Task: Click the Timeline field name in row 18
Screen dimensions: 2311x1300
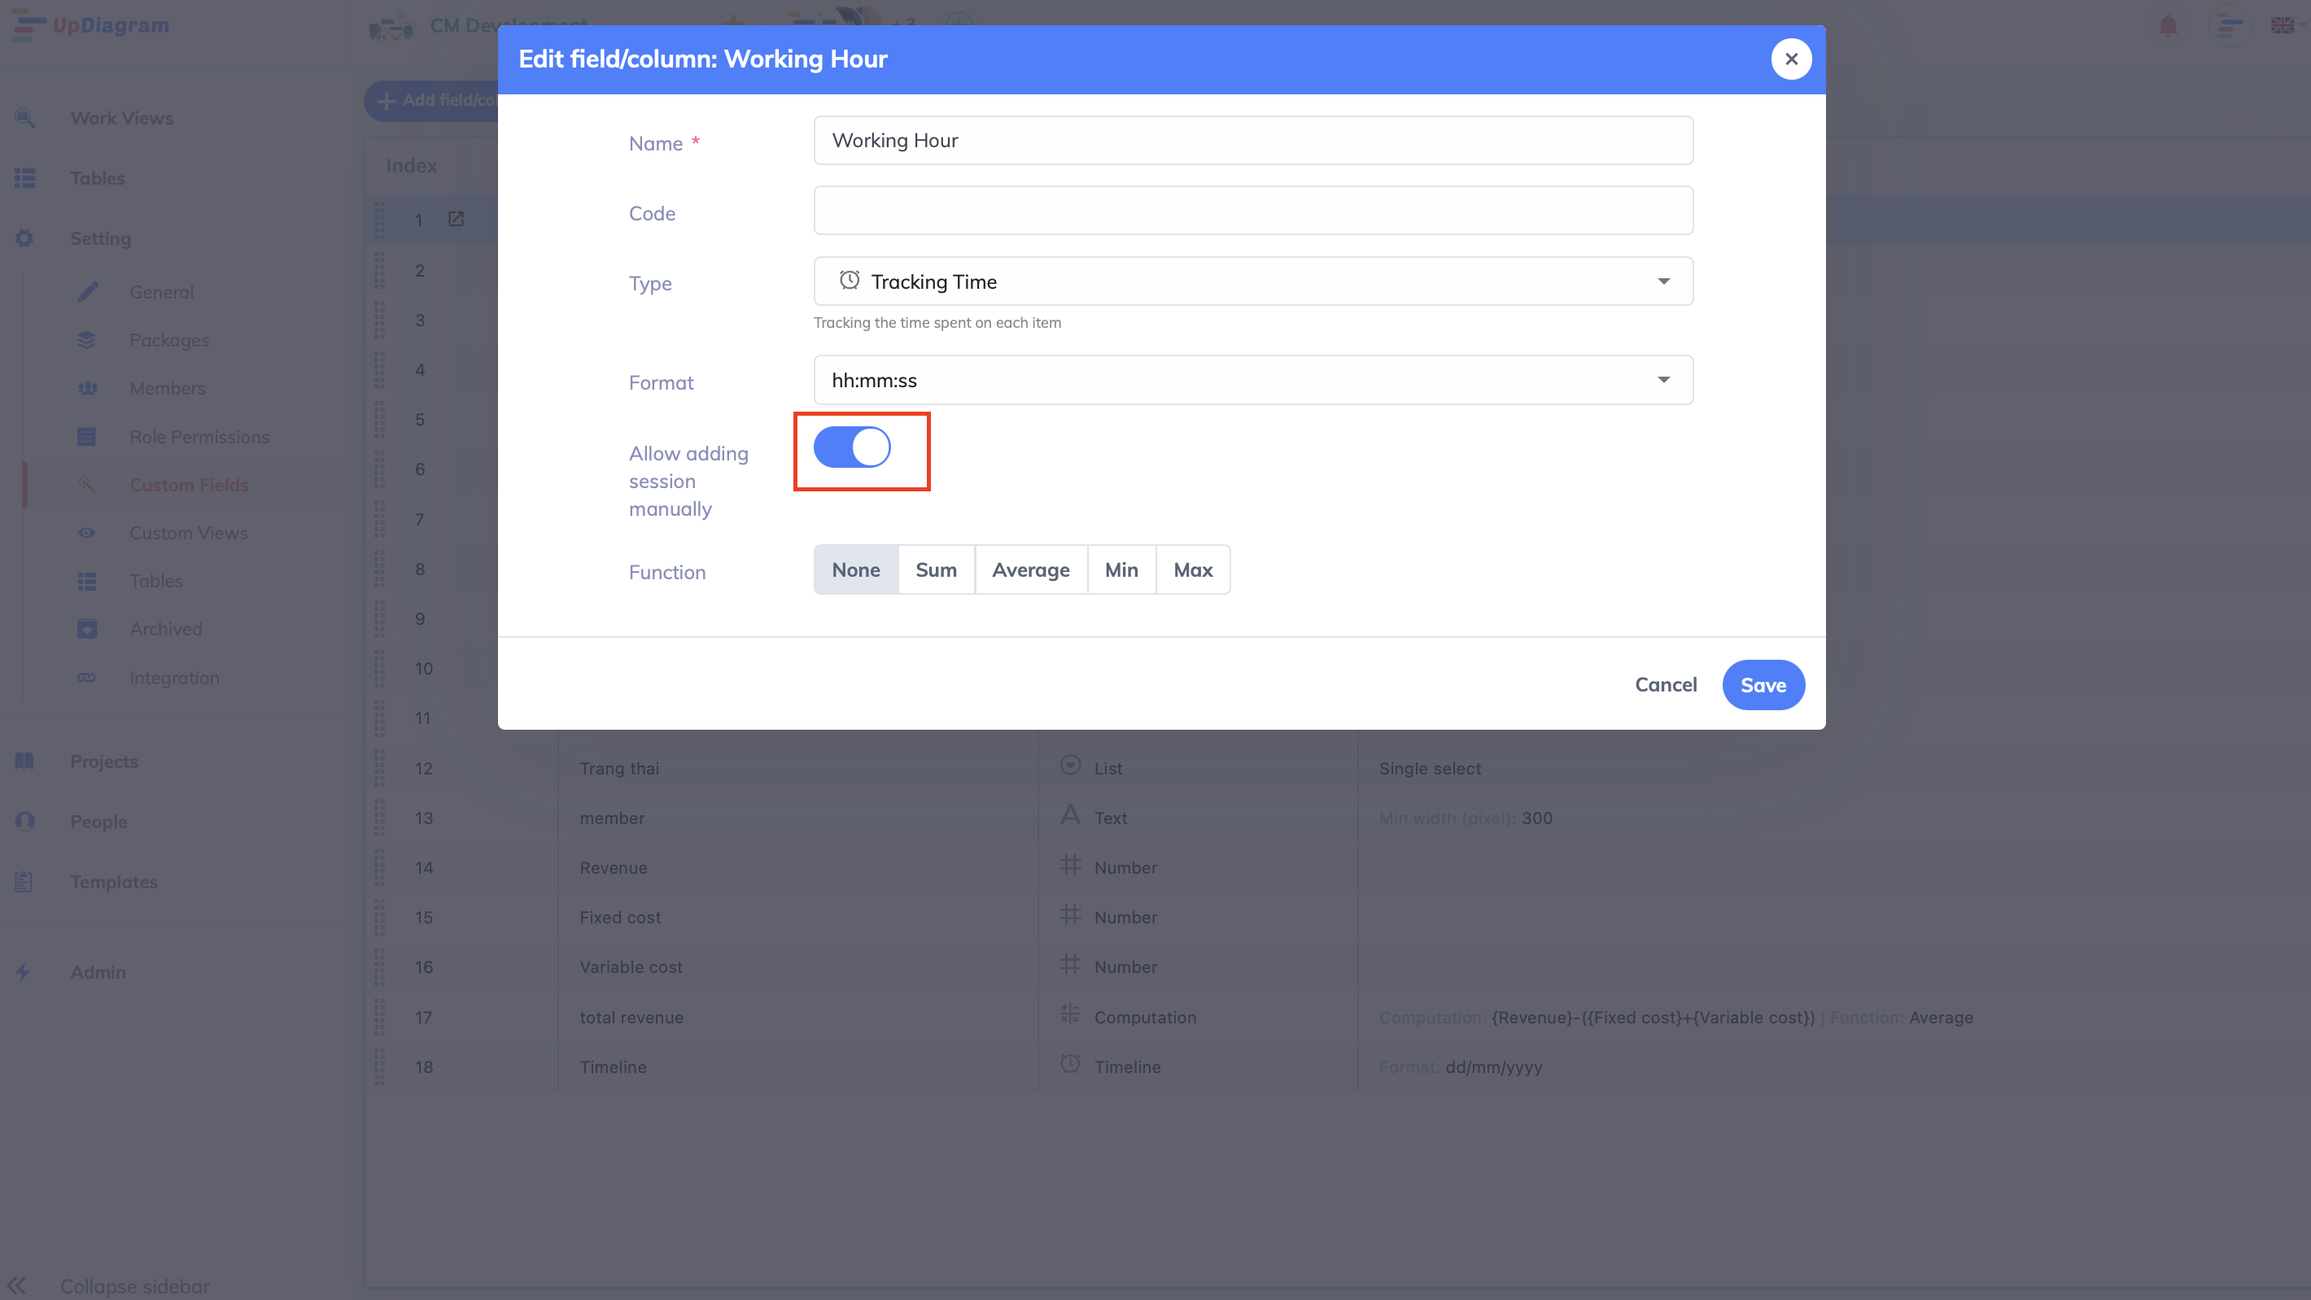Action: pyautogui.click(x=613, y=1067)
